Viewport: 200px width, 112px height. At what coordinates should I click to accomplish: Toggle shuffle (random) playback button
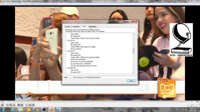pos(33,105)
